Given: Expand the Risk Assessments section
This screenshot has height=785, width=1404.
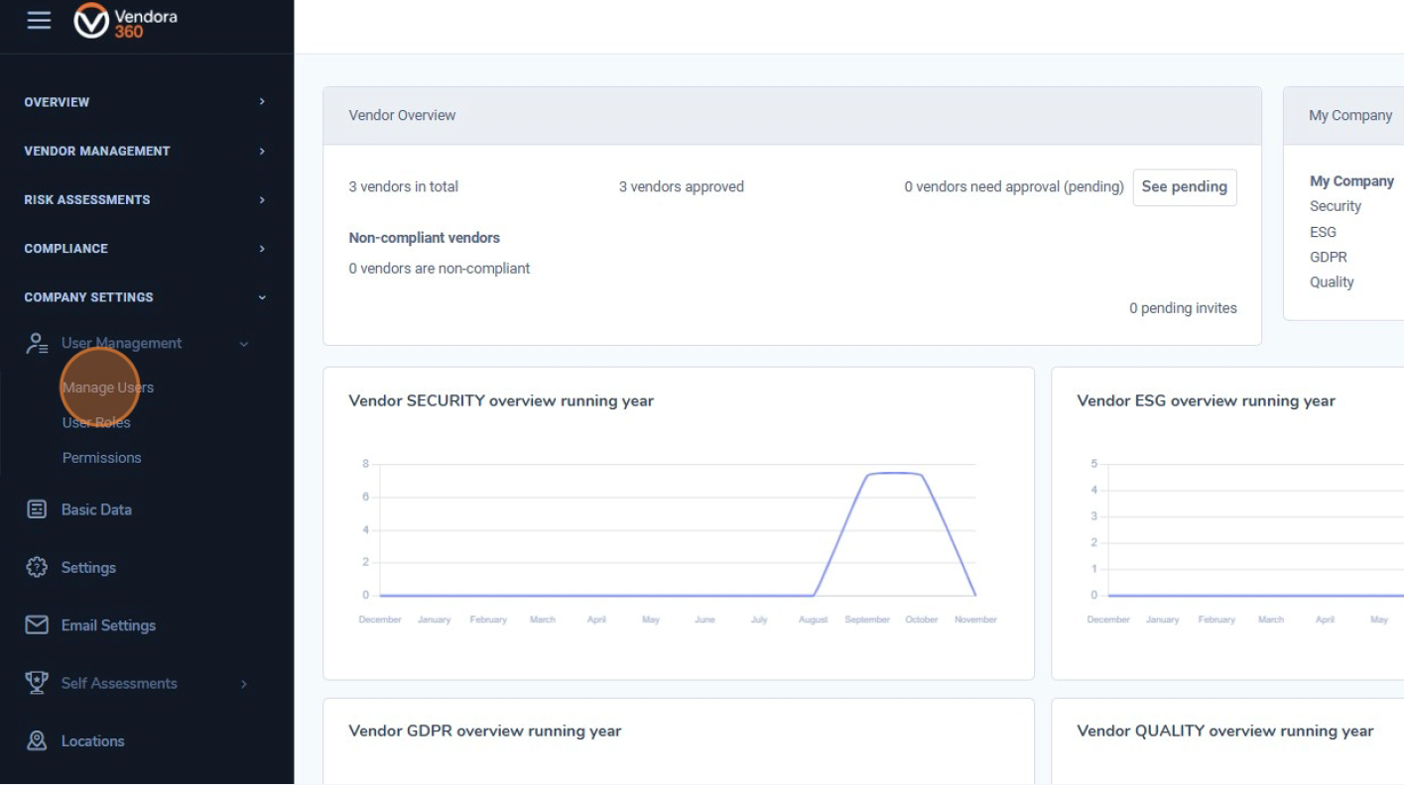Looking at the screenshot, I should click(262, 199).
